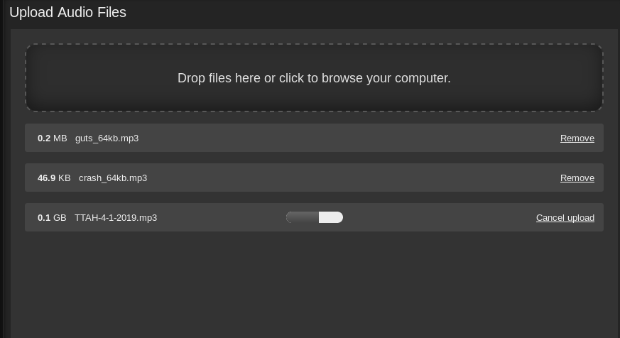This screenshot has height=338, width=620.
Task: Click the 46.9 KB file size label
Action: point(54,178)
